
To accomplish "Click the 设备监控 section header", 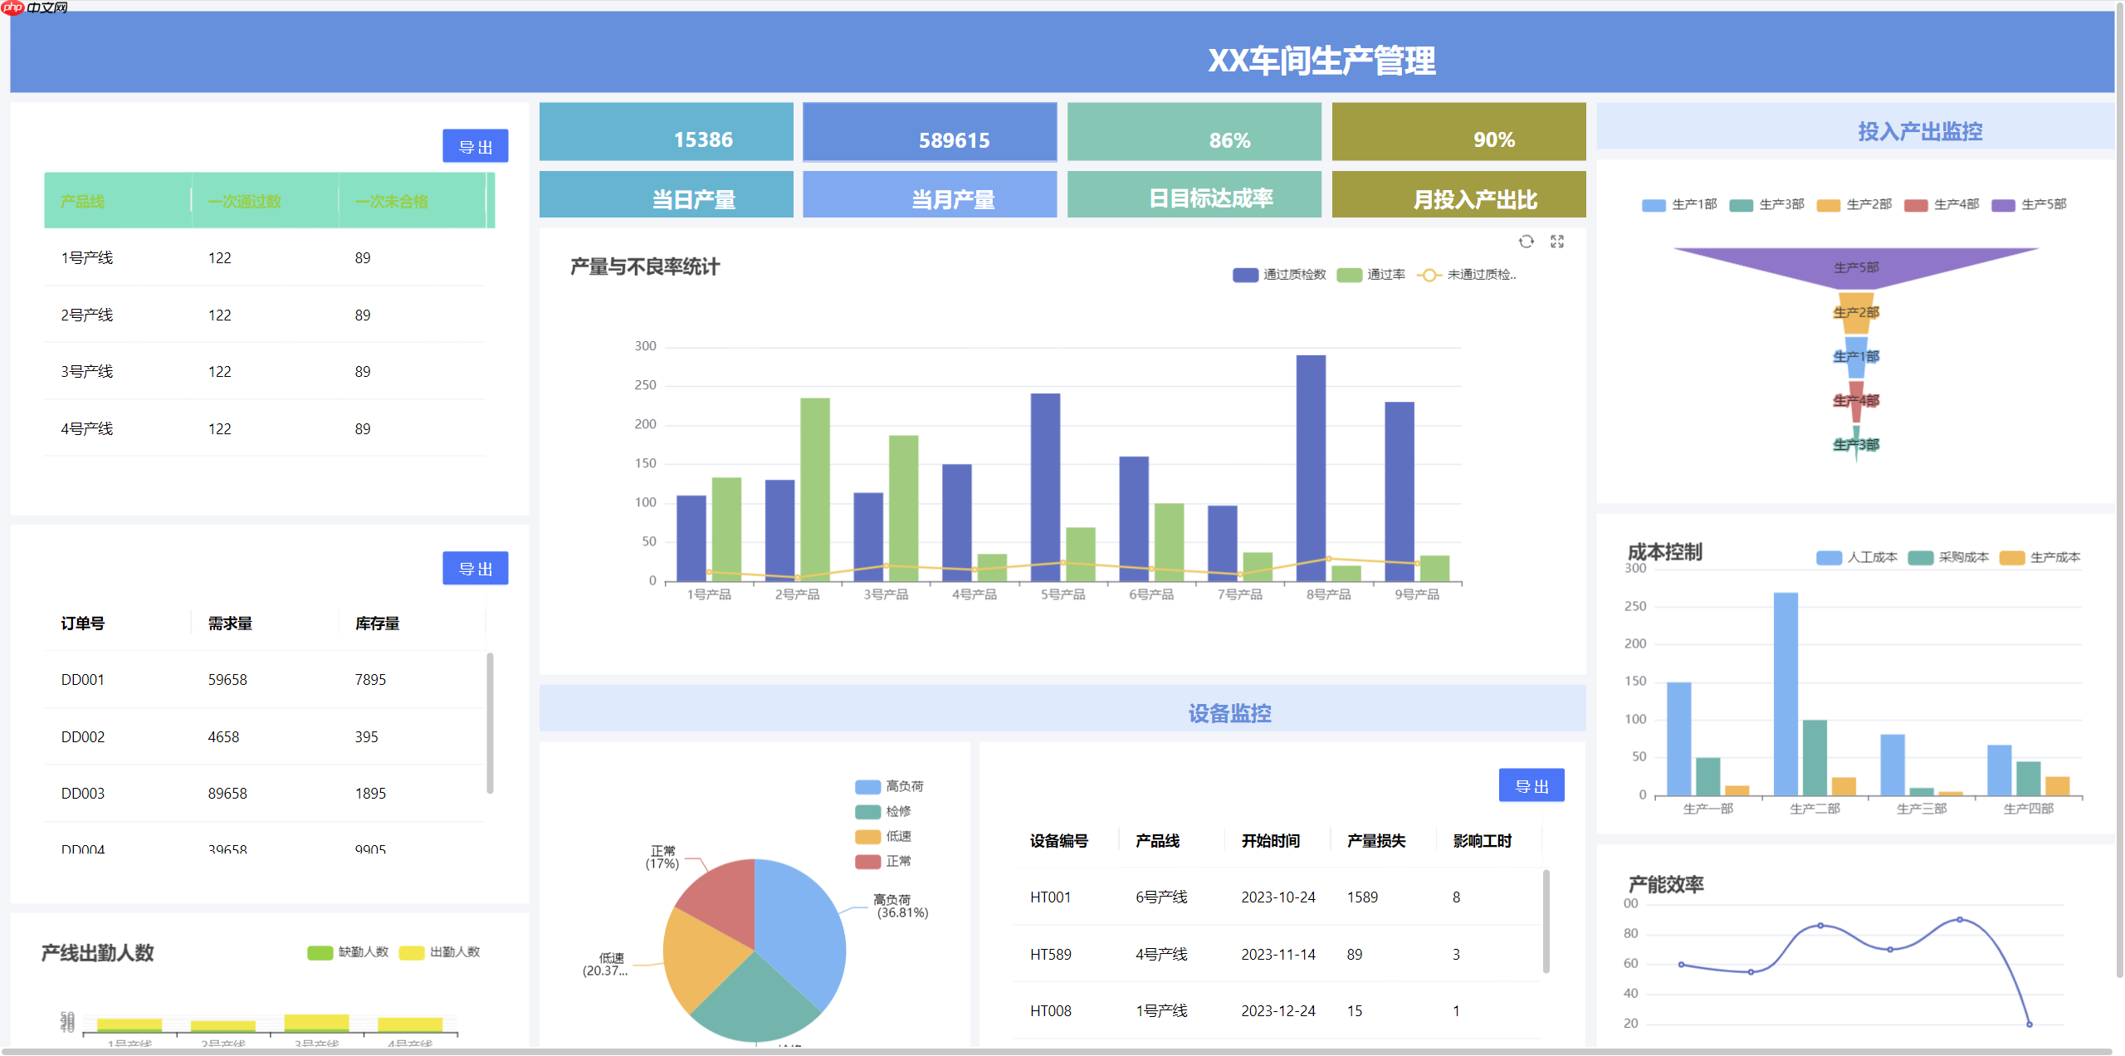I will [1232, 713].
